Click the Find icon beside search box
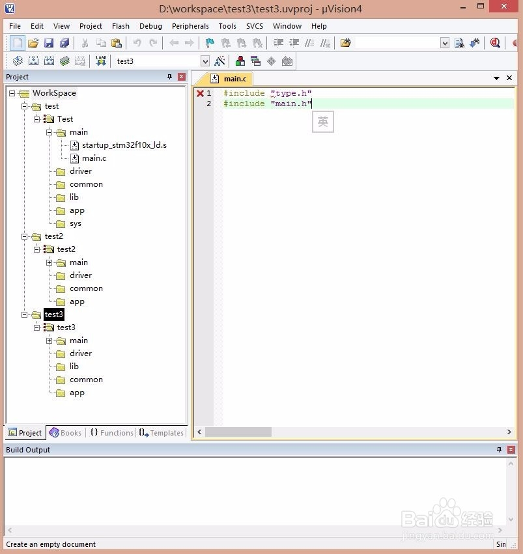This screenshot has width=523, height=554. (x=459, y=43)
